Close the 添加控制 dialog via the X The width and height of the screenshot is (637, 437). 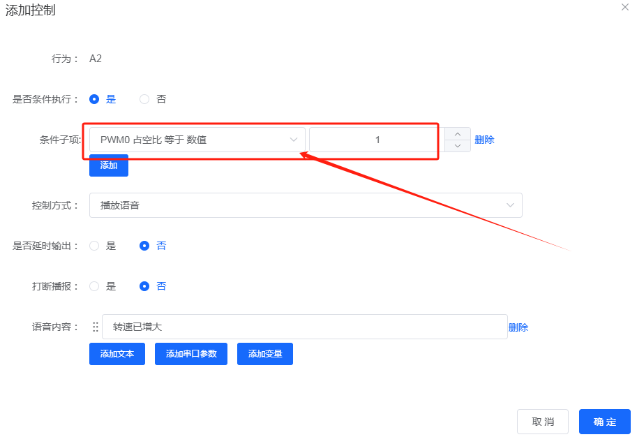coord(624,7)
